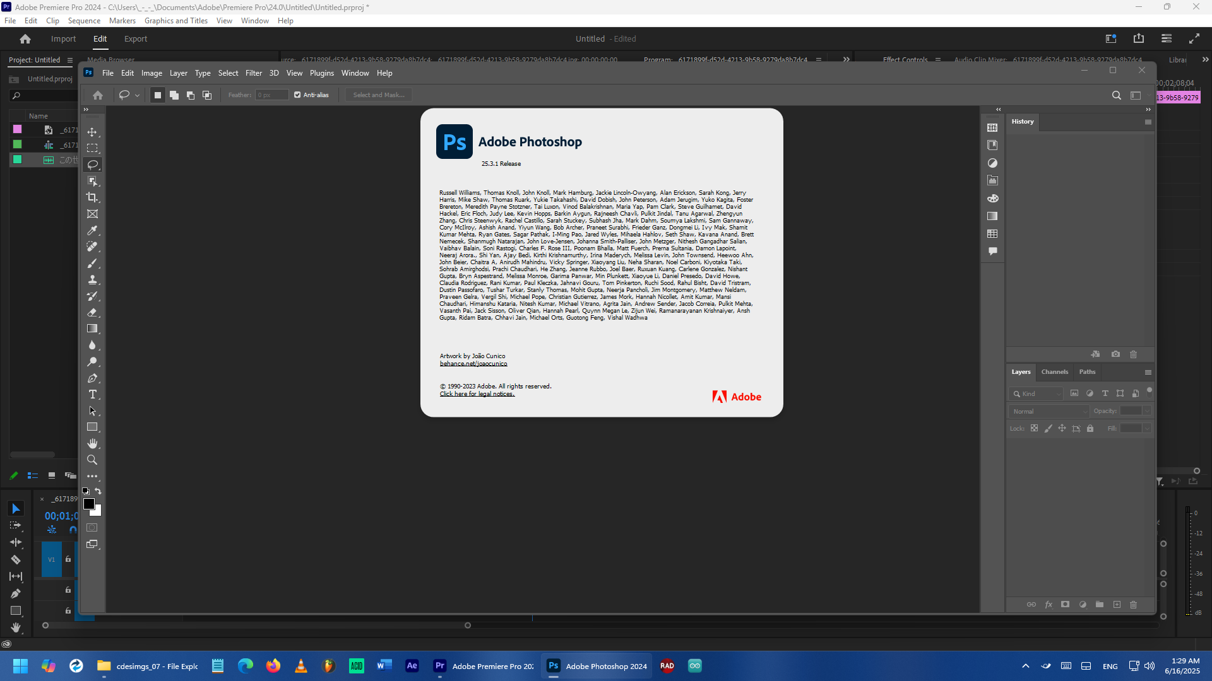Screen dimensions: 1212x681
Task: Open the Lasso tool preset dropdown
Action: click(x=137, y=95)
